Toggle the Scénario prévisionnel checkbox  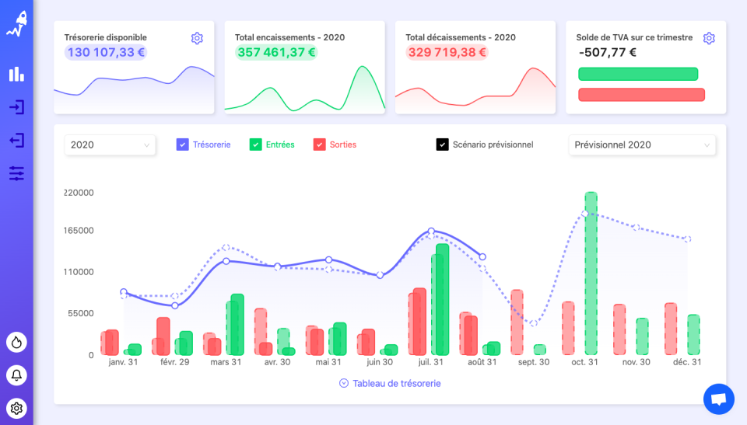[442, 145]
